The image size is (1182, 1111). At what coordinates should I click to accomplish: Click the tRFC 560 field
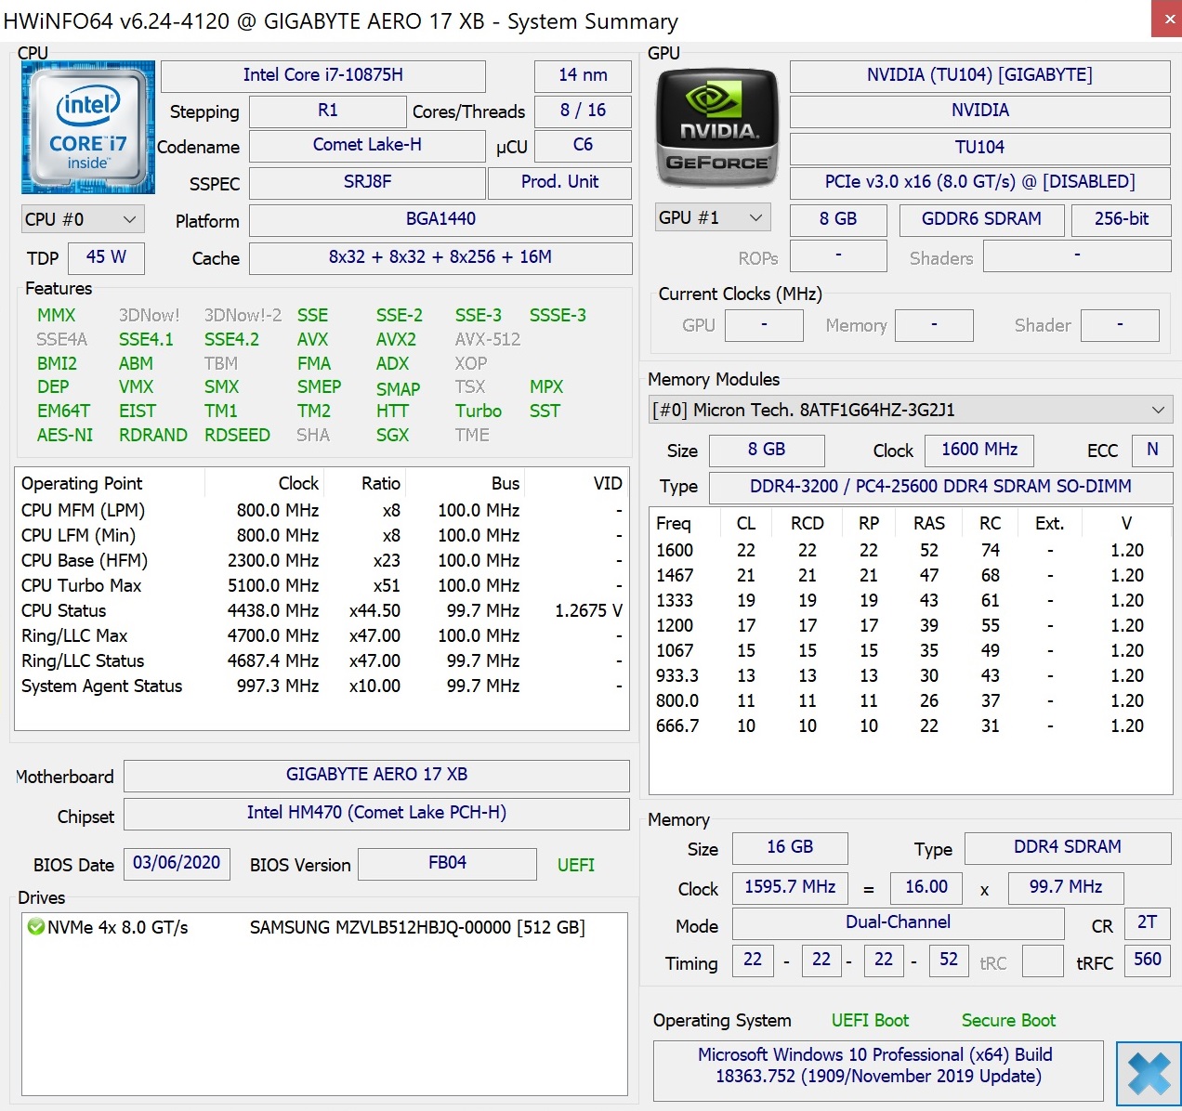pyautogui.click(x=1148, y=960)
